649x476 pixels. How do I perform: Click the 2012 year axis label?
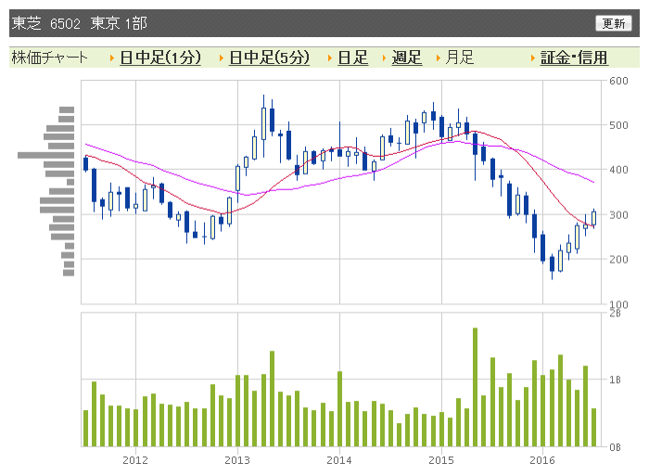135,460
